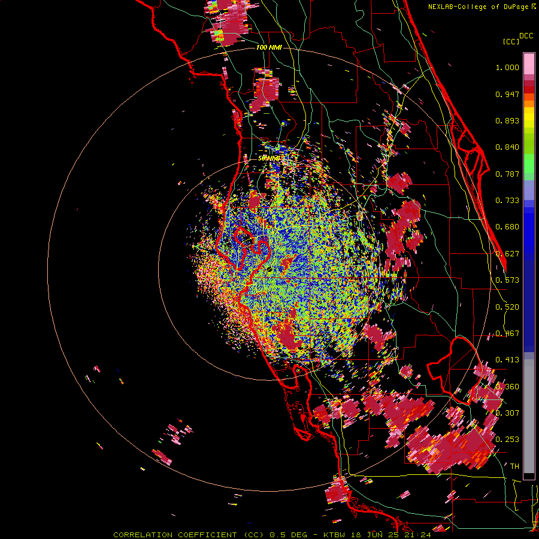This screenshot has height=539, width=539.
Task: Click the KTBW station identifier in the caption
Action: pos(334,535)
